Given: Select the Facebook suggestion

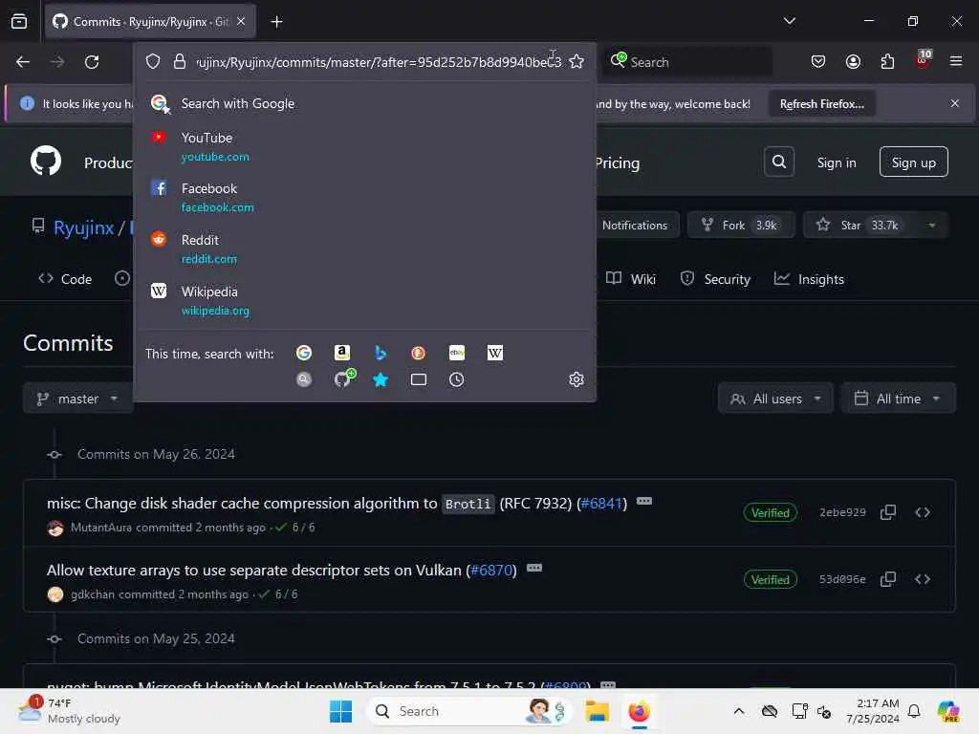Looking at the screenshot, I should click(x=364, y=197).
